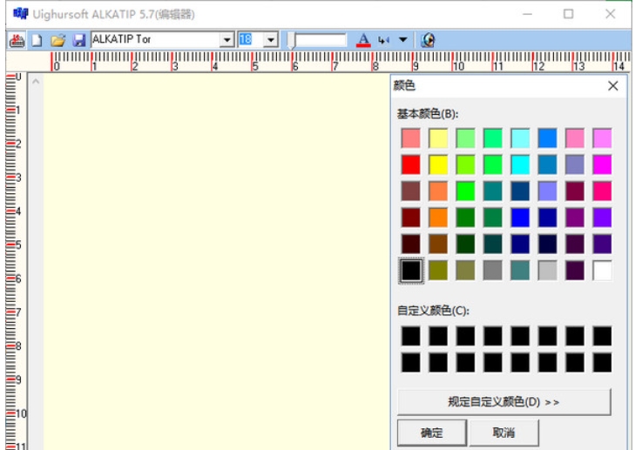635x450 pixels.
Task: Click inside the pale yellow editing area
Action: pos(217,261)
